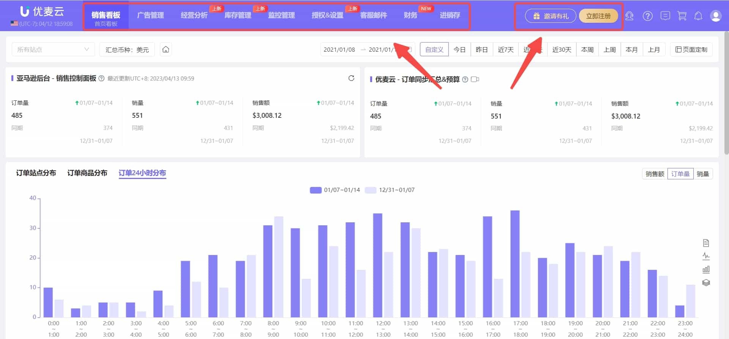Toggle the 12/31~01/07 legend series
Image resolution: width=729 pixels, height=339 pixels.
tap(390, 190)
